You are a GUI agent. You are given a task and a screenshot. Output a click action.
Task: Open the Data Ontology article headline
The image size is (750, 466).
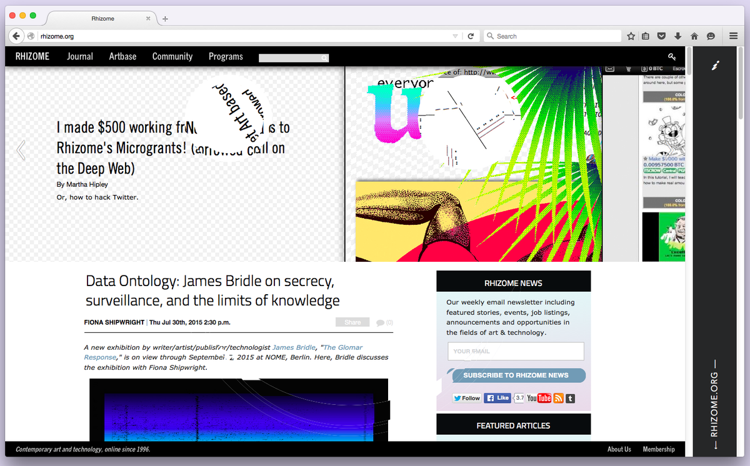pyautogui.click(x=212, y=291)
